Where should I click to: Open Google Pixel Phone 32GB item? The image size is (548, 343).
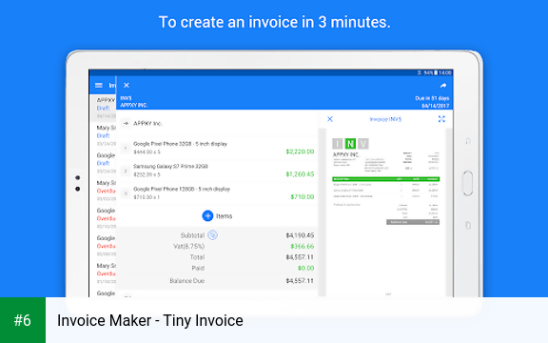click(217, 148)
